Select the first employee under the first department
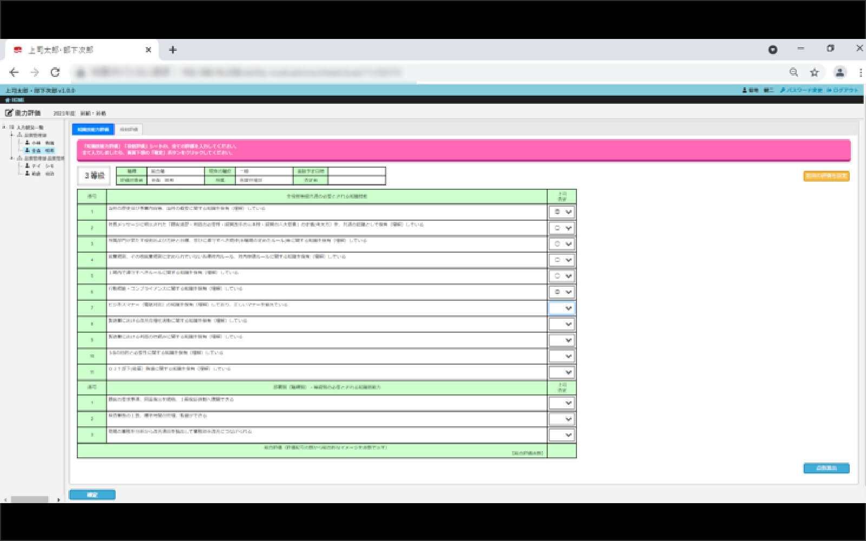Image resolution: width=866 pixels, height=541 pixels. tap(40, 143)
